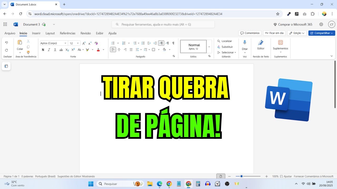Click the Undo arrow icon
The image size is (337, 189).
7,43
